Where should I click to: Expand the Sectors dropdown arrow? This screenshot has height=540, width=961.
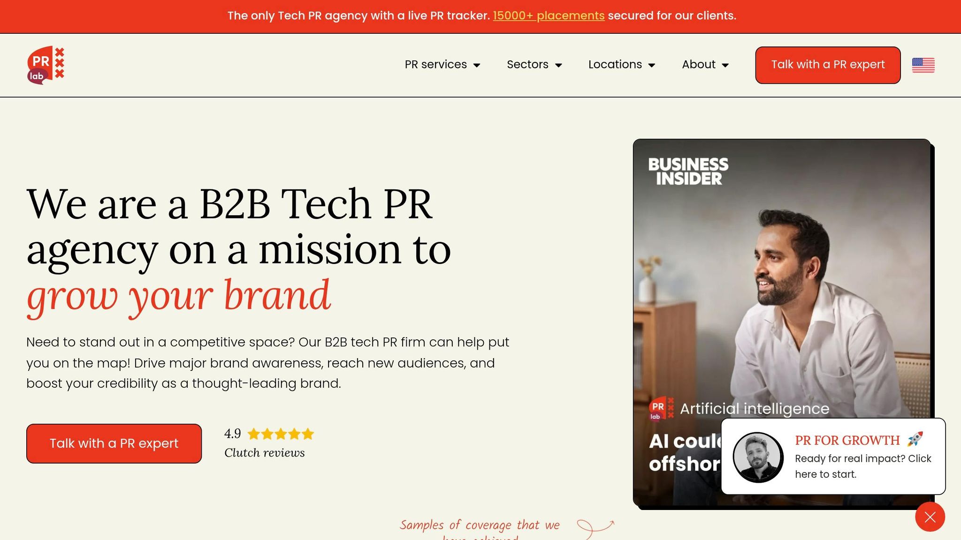558,65
